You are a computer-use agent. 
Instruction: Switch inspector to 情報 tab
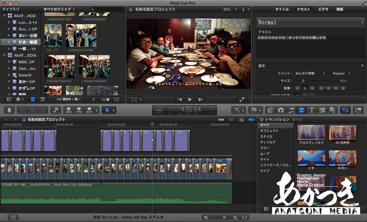(x=340, y=9)
